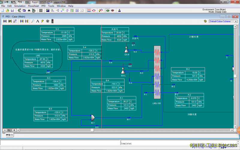Open the Workbook grid icon
This screenshot has width=240, height=150.
(41, 10)
